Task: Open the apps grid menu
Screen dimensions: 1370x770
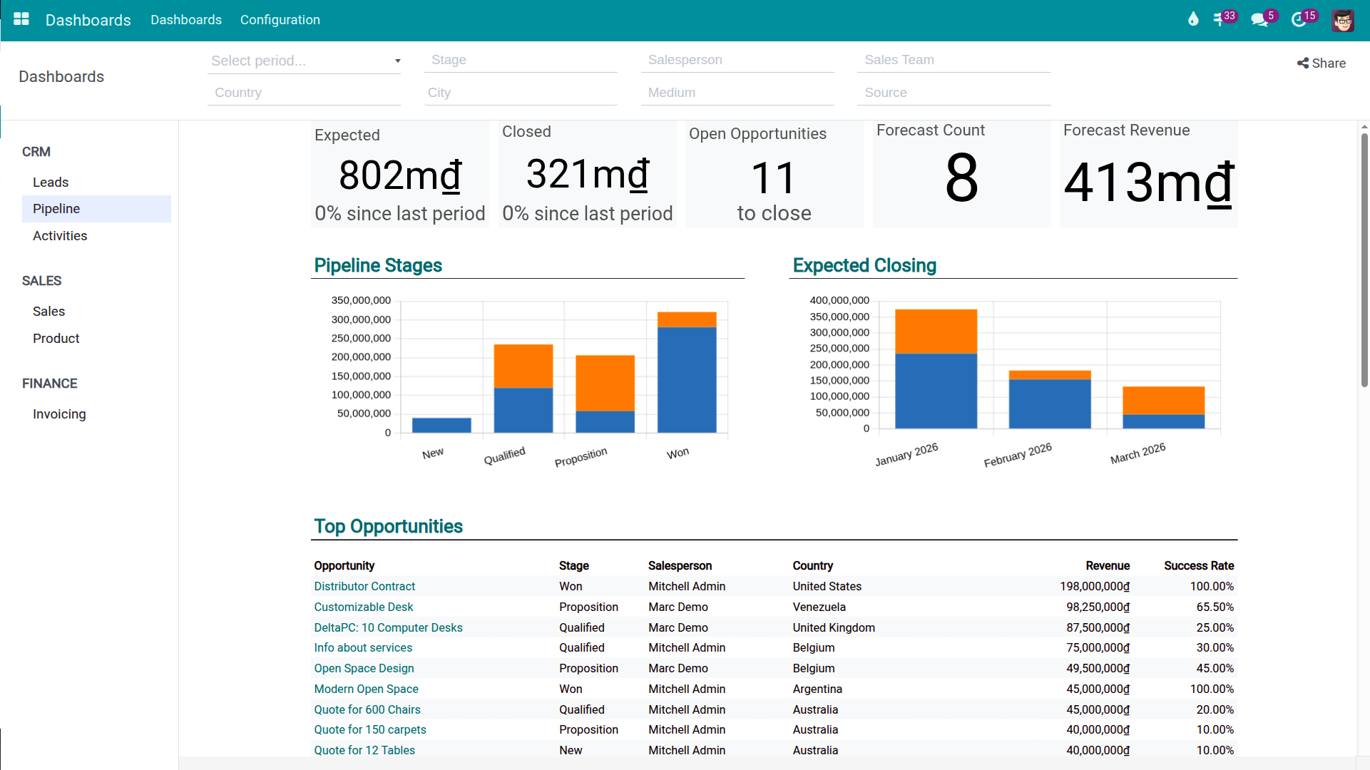Action: [21, 19]
